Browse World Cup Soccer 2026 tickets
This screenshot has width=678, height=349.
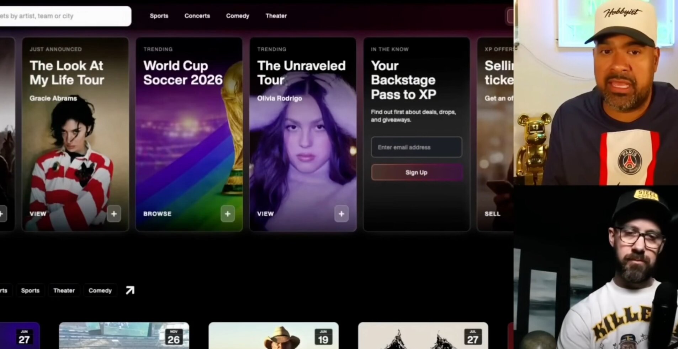point(157,214)
